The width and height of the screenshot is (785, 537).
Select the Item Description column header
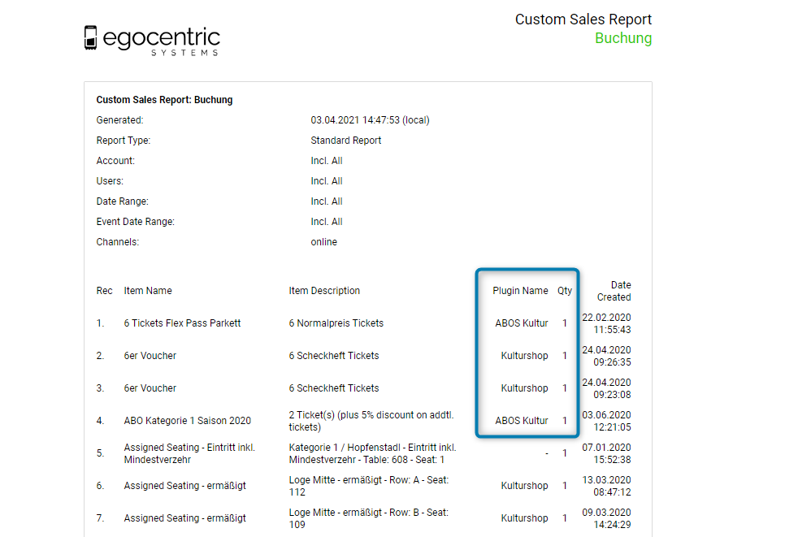click(x=324, y=291)
